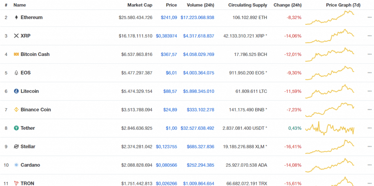374x186 pixels.
Task: Open the TRON name link
Action: tap(27, 183)
